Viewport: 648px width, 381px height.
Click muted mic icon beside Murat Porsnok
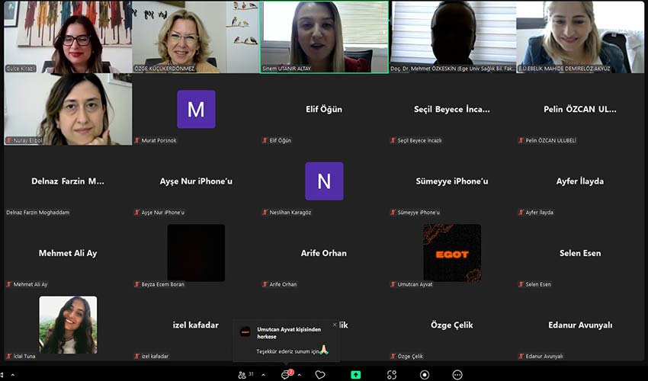(137, 140)
